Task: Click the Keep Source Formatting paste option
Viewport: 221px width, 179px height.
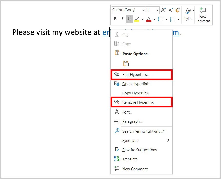Action: pyautogui.click(x=126, y=63)
